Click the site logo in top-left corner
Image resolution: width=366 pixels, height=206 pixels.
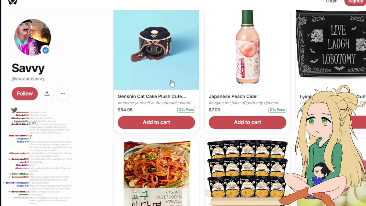(13, 2)
